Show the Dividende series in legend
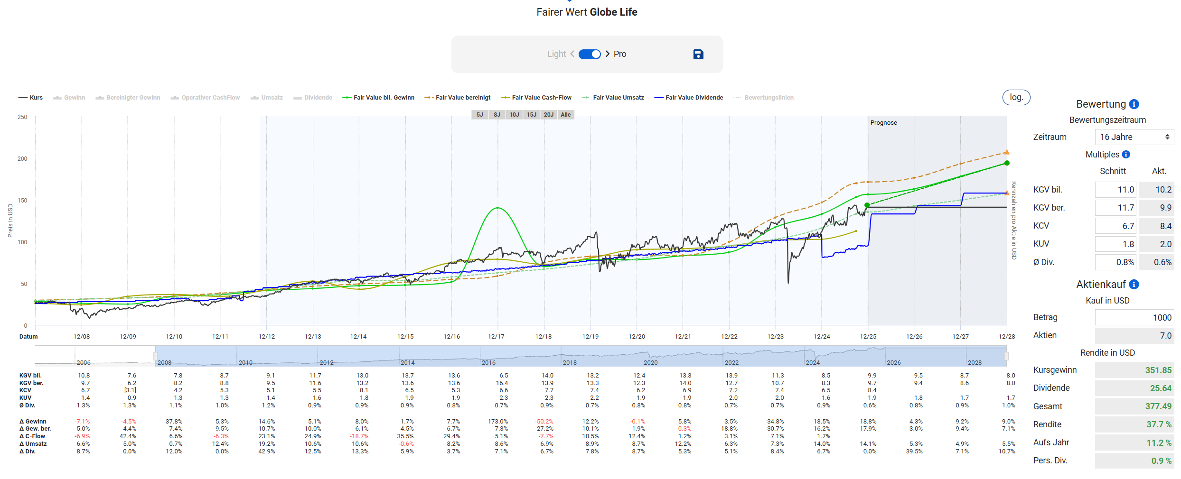This screenshot has height=479, width=1181. click(x=313, y=98)
